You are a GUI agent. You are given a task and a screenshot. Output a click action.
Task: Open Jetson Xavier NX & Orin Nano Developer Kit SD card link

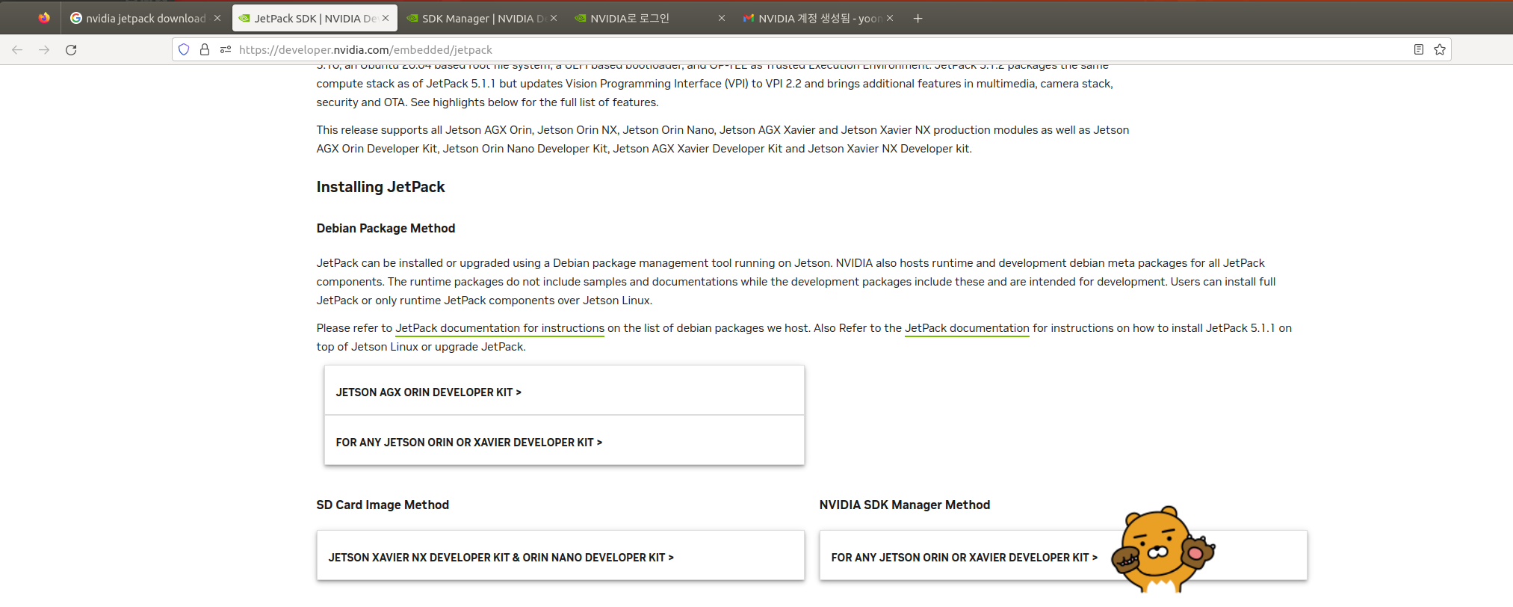pos(560,556)
